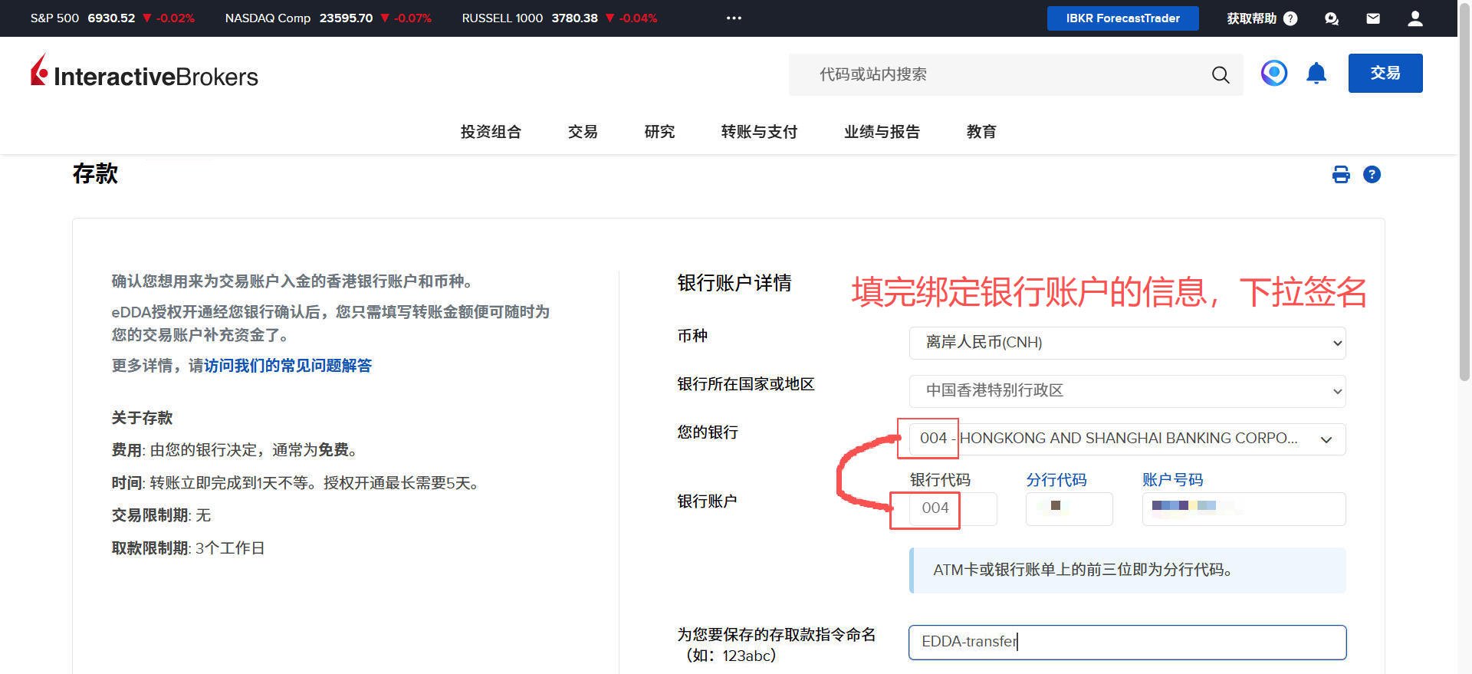Follow the 访问我们的常见问题解答 link

coord(287,366)
